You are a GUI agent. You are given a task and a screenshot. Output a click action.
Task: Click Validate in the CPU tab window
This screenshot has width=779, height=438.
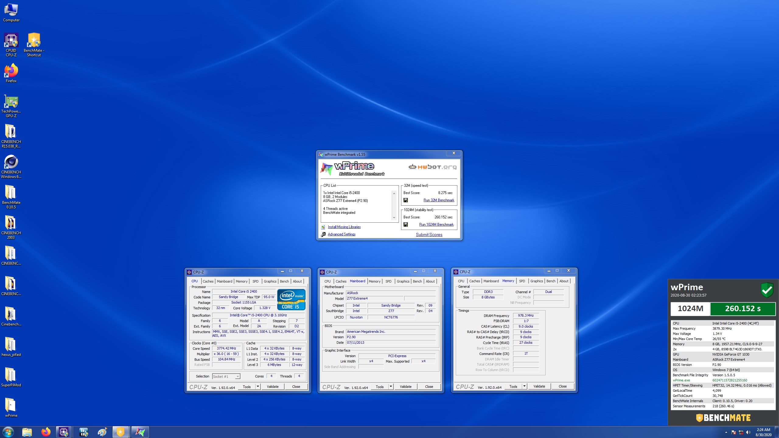coord(273,387)
